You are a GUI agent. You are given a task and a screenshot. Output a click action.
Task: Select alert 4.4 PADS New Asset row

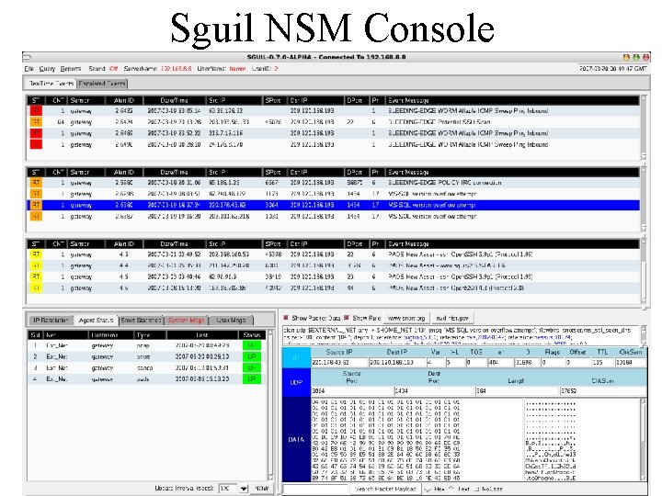point(334,265)
